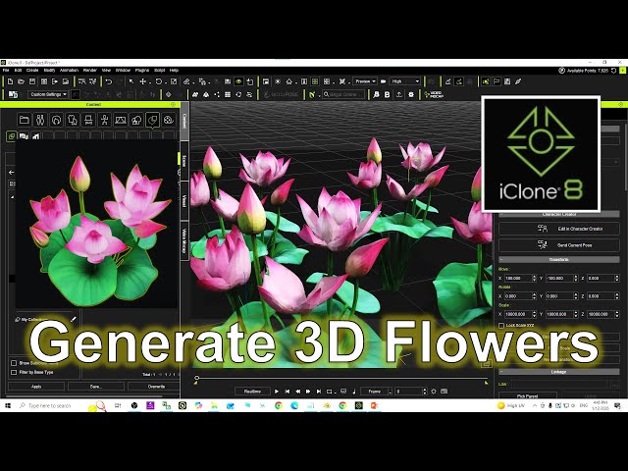The width and height of the screenshot is (628, 471).
Task: Click the Open Project folder icon
Action: coord(22,81)
